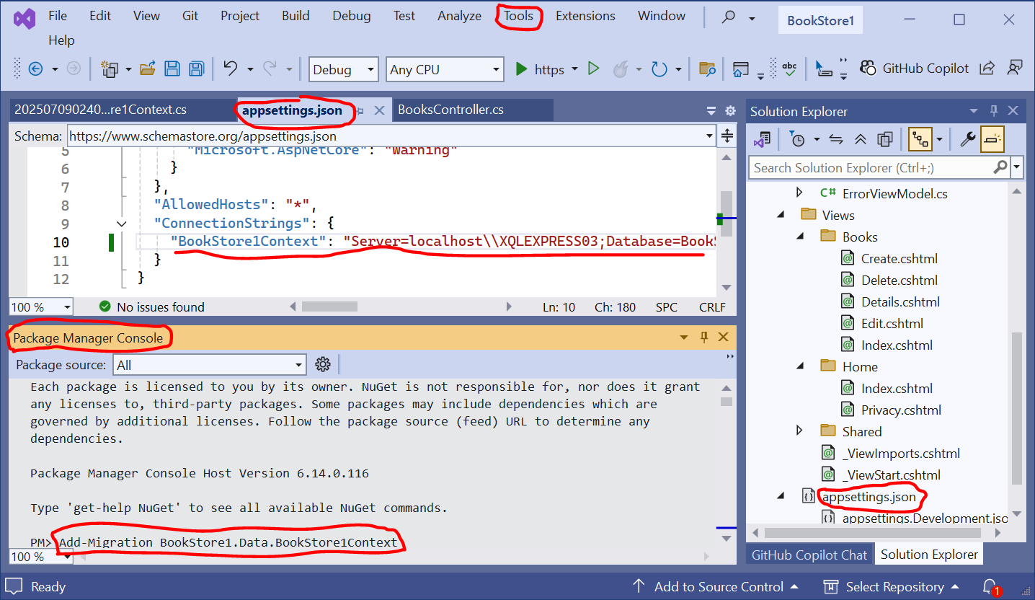Click the editor horizontal scrollbar thumb
Viewport: 1035px width, 600px height.
click(329, 306)
